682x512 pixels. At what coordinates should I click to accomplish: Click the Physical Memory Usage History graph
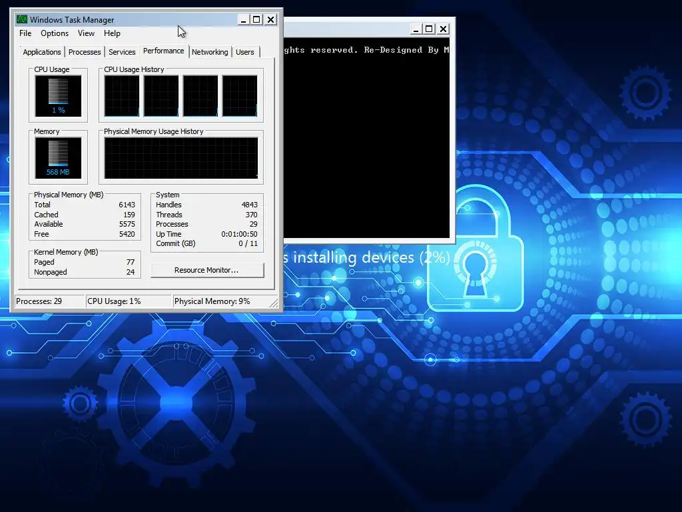tap(181, 158)
